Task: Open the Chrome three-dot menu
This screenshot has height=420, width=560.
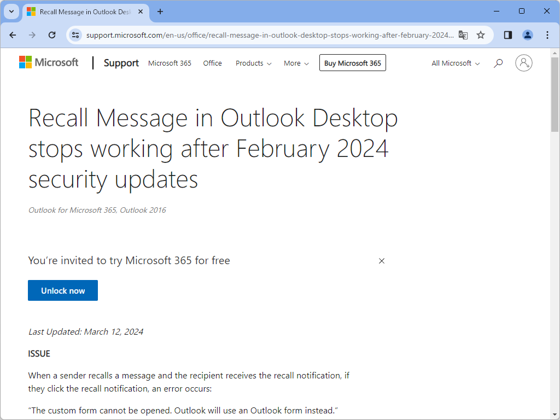Action: point(547,35)
